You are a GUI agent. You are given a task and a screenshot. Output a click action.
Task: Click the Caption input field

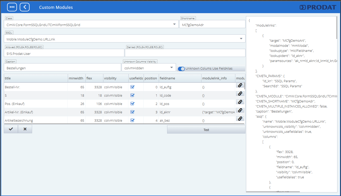pyautogui.click(x=62, y=68)
